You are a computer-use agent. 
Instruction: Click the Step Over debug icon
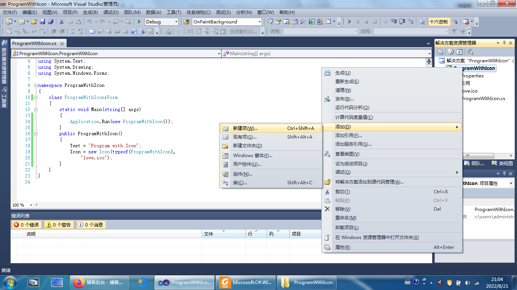(x=402, y=22)
